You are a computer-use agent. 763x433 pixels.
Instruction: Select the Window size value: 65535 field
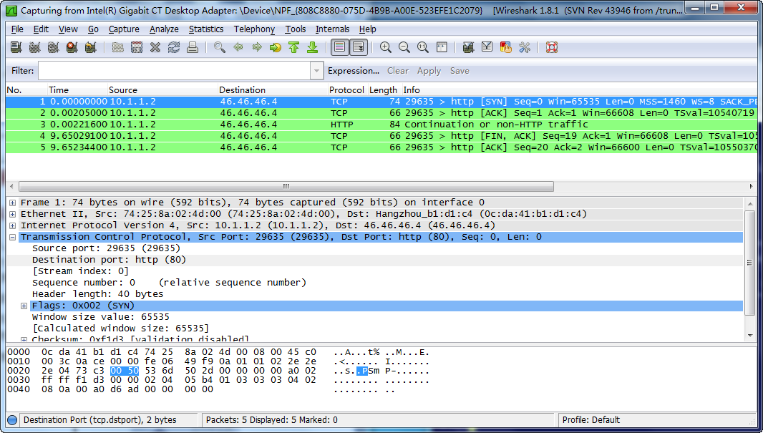101,317
